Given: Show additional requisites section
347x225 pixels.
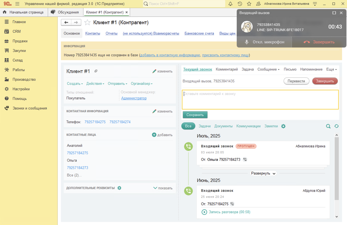Looking at the screenshot, I should coord(163,188).
